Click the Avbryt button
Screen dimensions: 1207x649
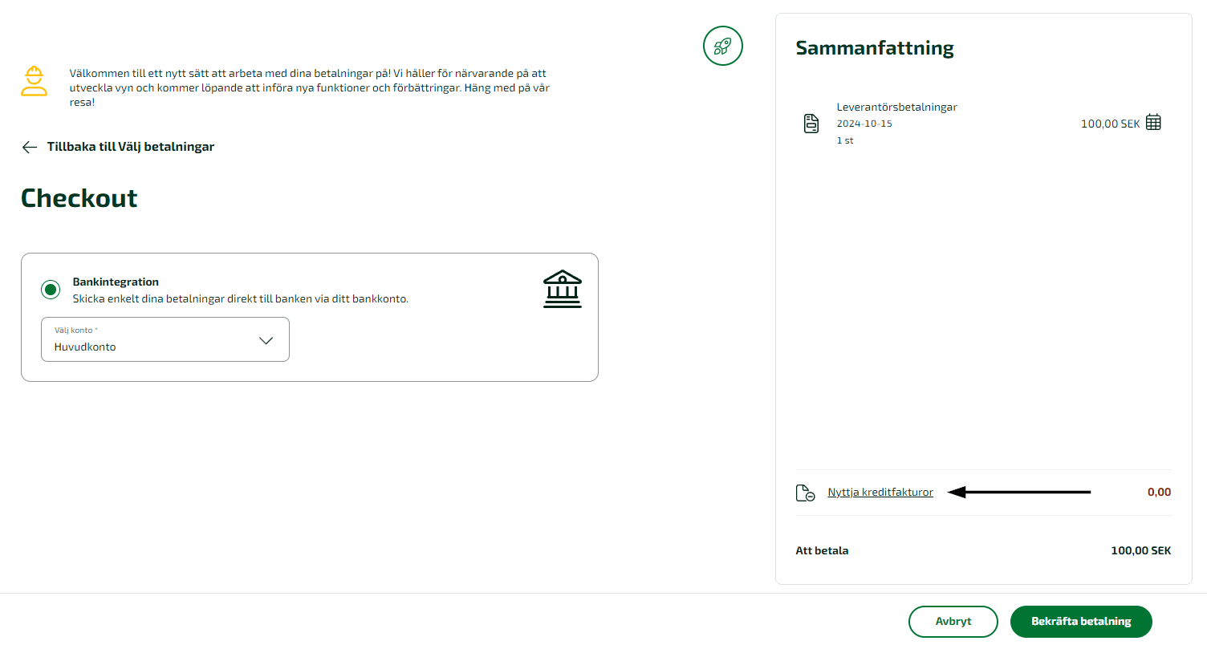[x=953, y=622]
